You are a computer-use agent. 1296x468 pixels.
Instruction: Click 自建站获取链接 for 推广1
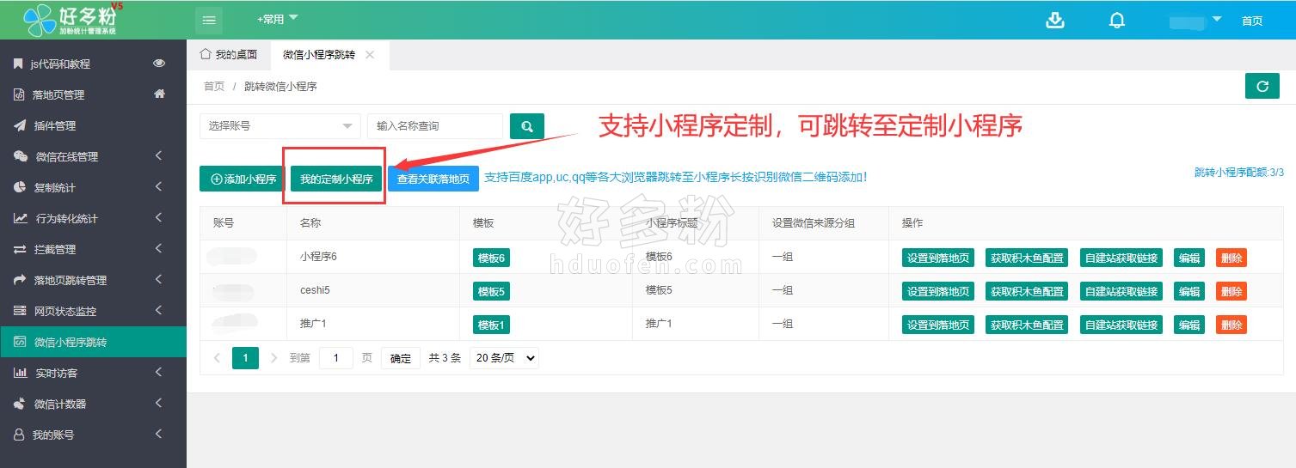1121,325
